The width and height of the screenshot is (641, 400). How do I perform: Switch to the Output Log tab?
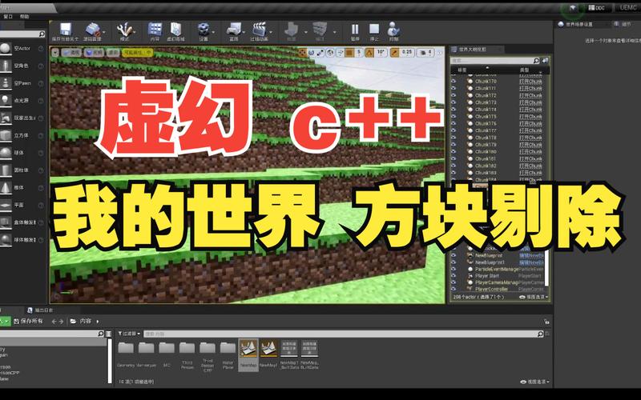(40, 310)
